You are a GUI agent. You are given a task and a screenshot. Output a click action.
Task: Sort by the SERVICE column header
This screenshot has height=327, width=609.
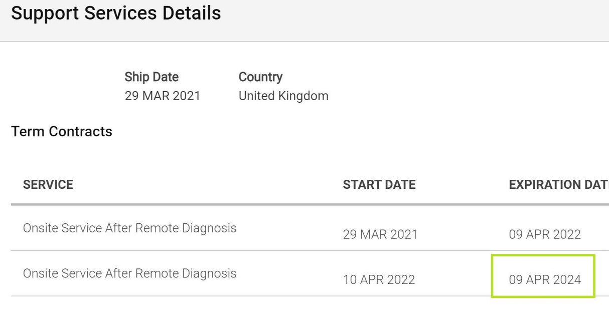click(x=48, y=185)
